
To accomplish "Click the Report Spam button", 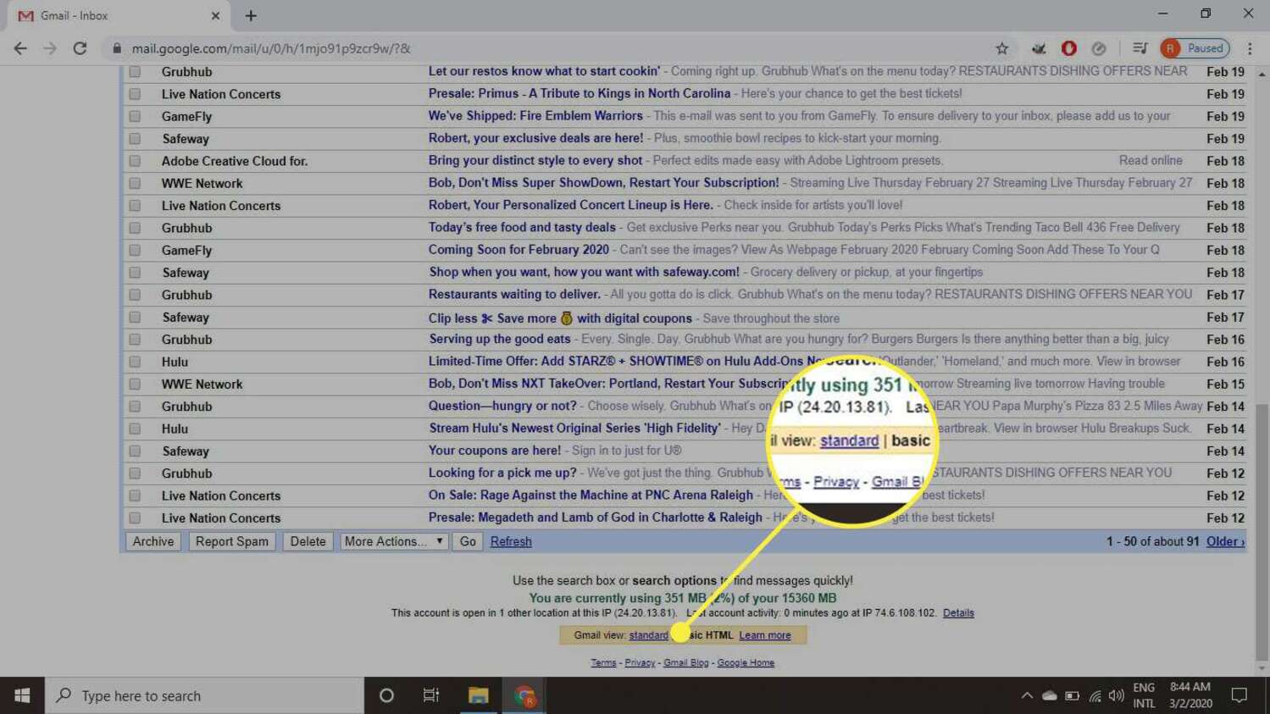I will (x=231, y=541).
